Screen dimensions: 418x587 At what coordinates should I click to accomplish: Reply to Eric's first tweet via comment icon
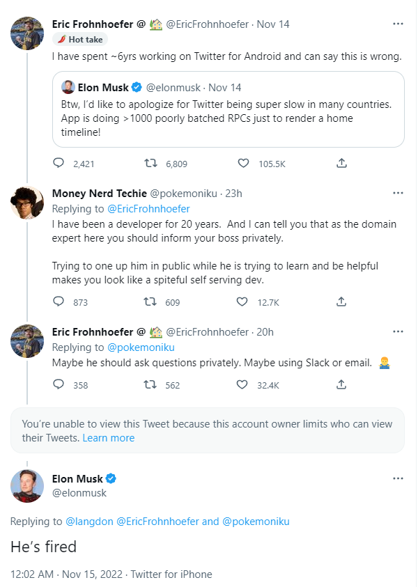click(x=59, y=164)
